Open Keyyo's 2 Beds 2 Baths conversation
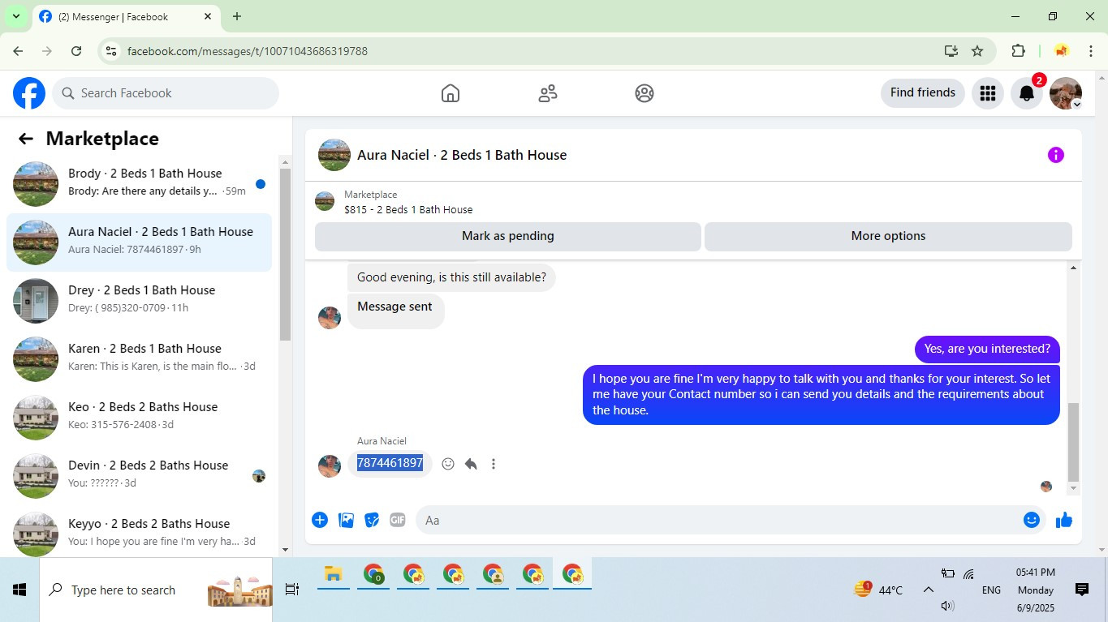The image size is (1108, 622). click(140, 534)
